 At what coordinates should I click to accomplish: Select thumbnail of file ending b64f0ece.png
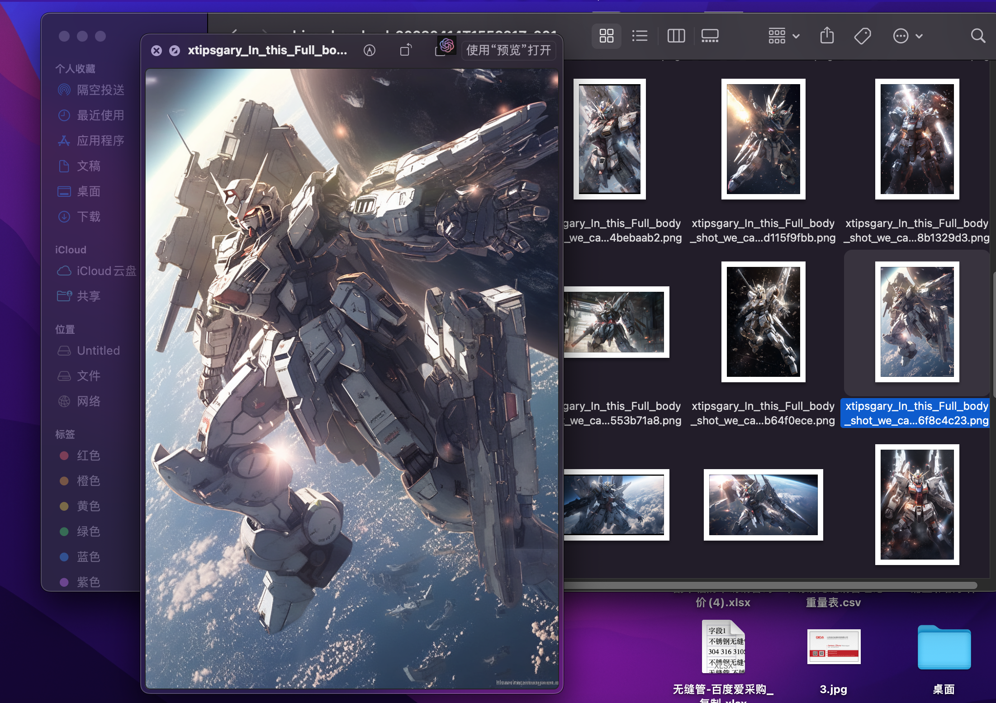763,322
